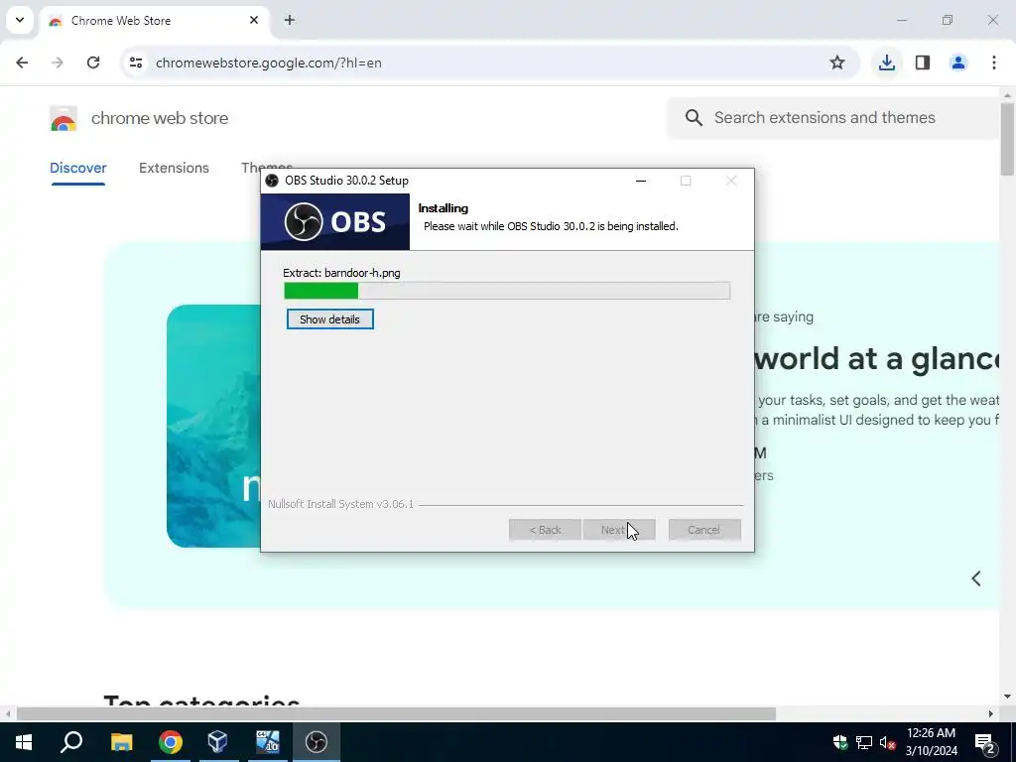Click the Chrome address bar URL
1016x762 pixels.
pos(268,63)
